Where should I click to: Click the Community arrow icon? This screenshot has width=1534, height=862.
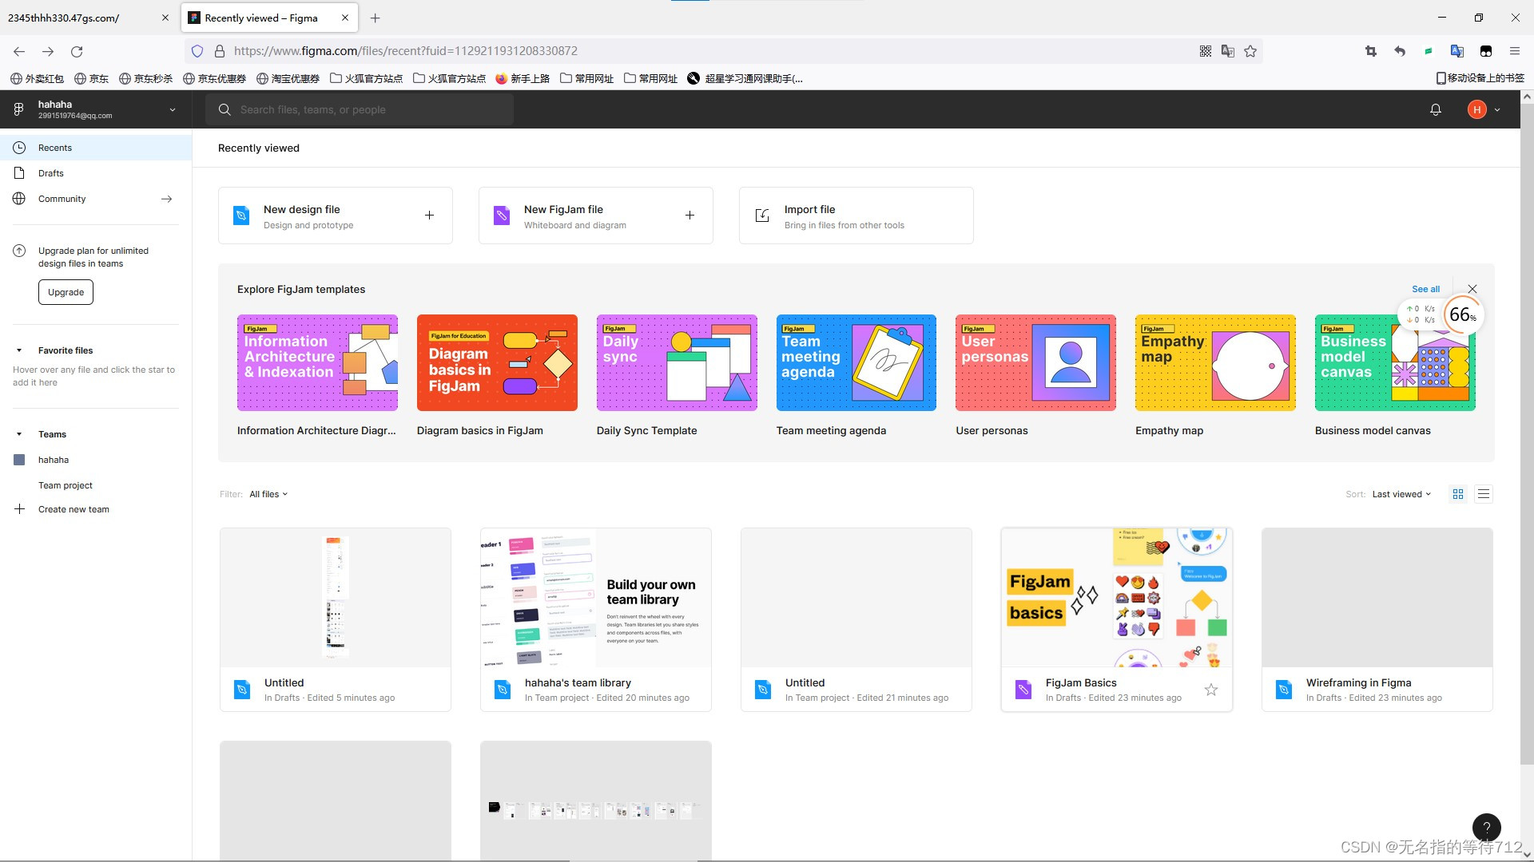coord(166,199)
